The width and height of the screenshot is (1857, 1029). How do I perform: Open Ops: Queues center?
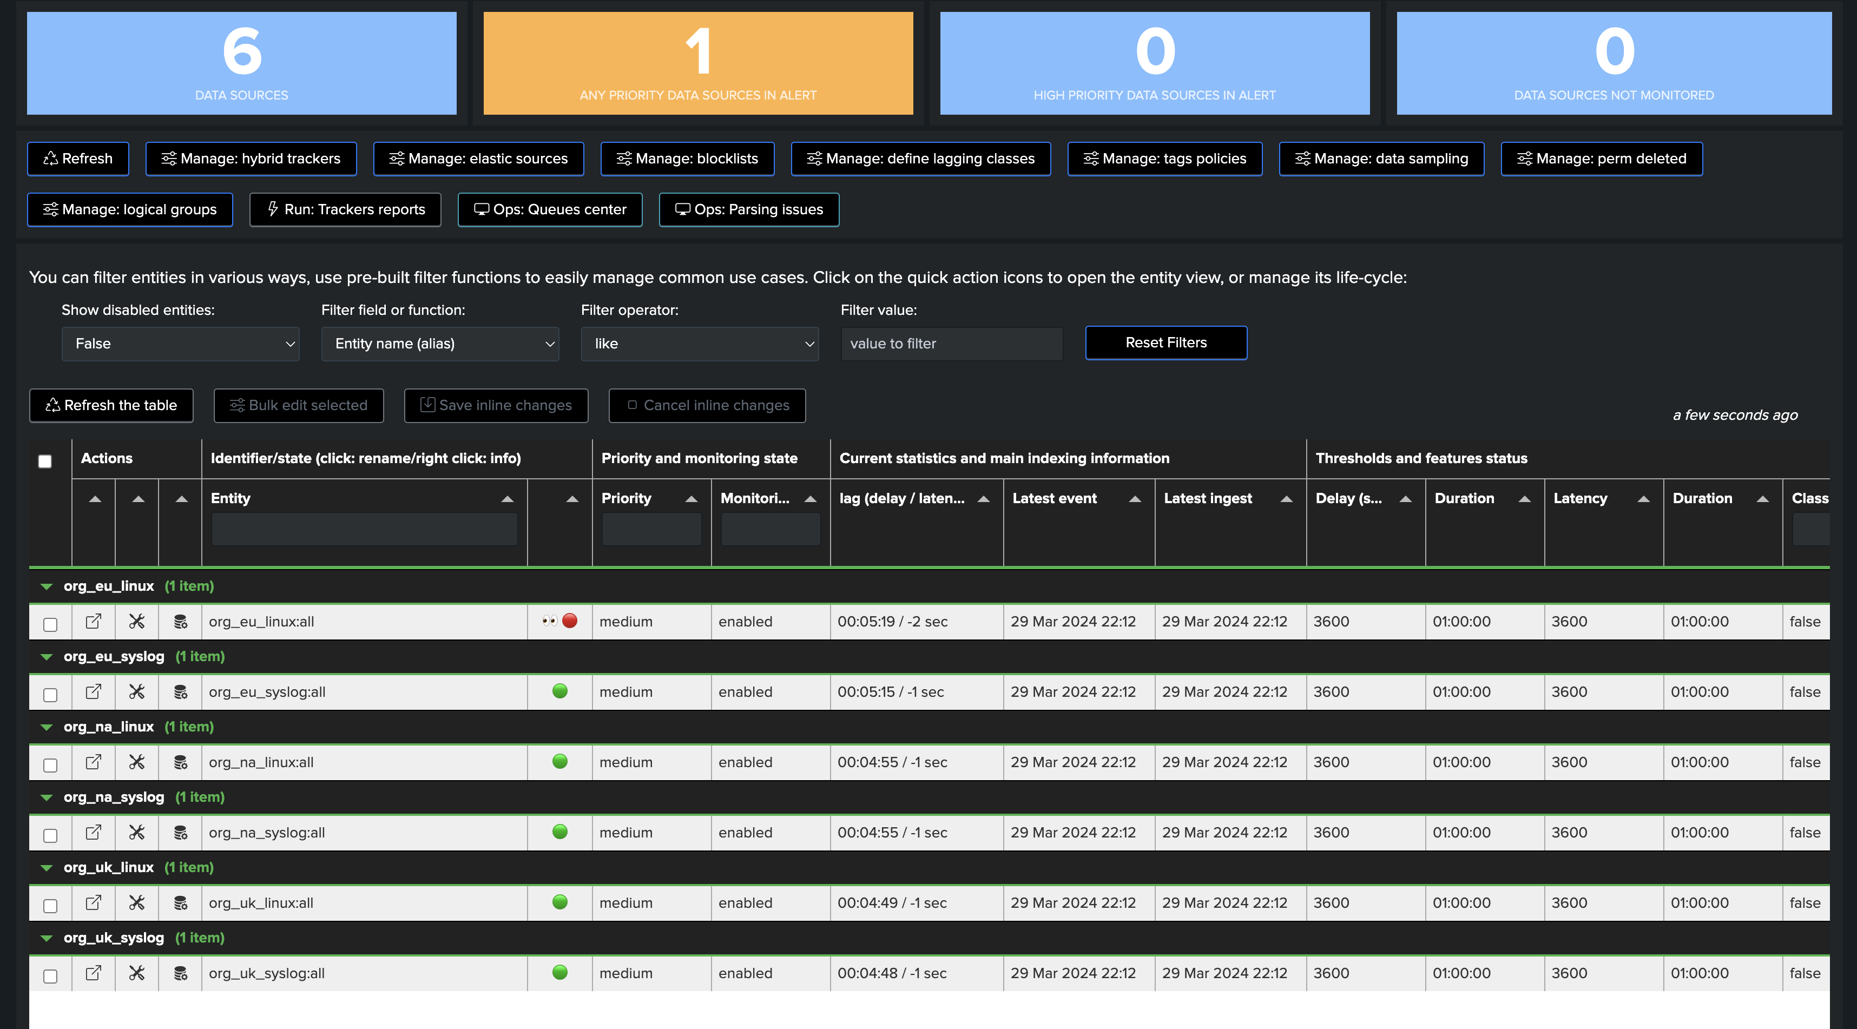coord(550,210)
